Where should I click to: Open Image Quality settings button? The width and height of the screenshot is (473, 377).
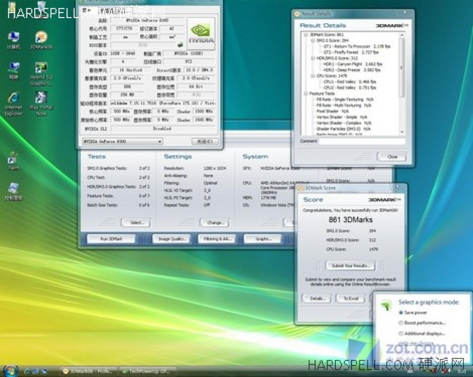tap(171, 239)
